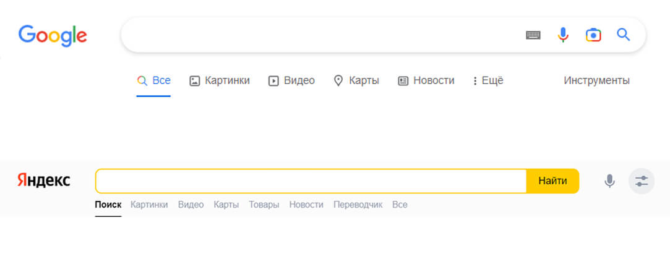Select the Google Все tab
Image resolution: width=670 pixels, height=254 pixels.
coord(153,80)
